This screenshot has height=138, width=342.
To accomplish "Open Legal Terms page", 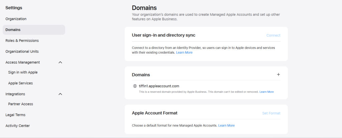I will pyautogui.click(x=15, y=115).
